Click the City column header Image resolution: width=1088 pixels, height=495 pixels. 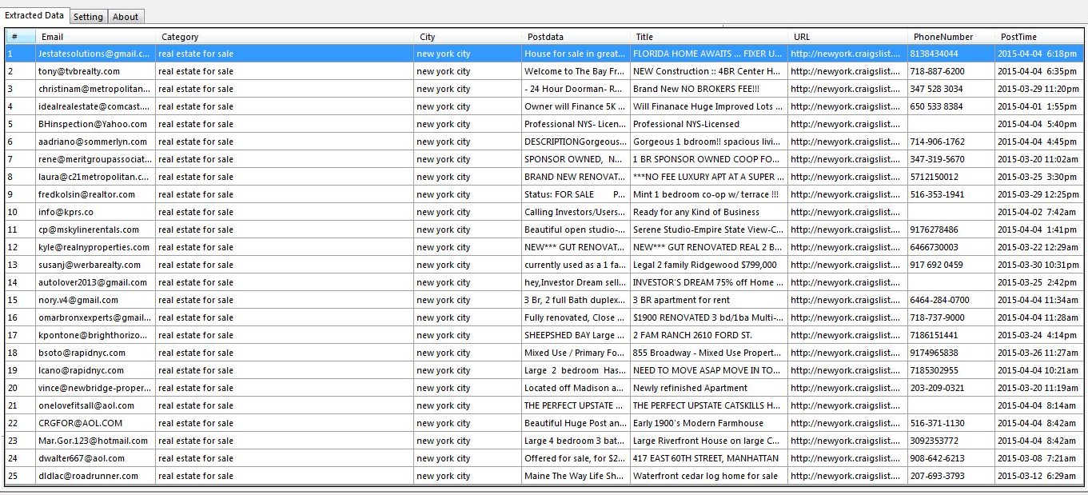pyautogui.click(x=468, y=37)
